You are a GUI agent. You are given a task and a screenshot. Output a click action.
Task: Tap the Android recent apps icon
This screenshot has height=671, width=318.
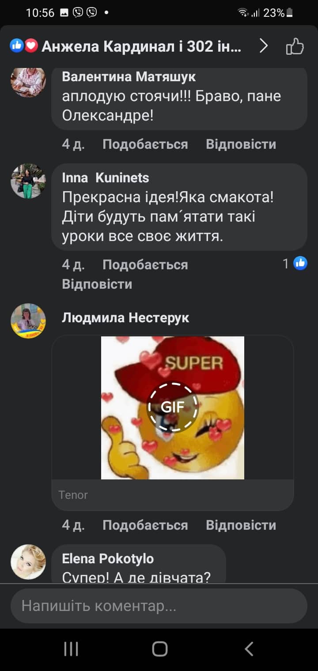point(71,649)
